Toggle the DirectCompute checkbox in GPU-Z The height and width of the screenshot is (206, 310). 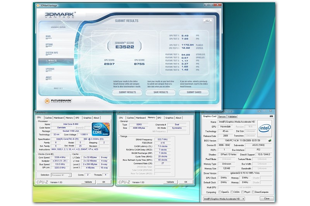tap(253, 192)
